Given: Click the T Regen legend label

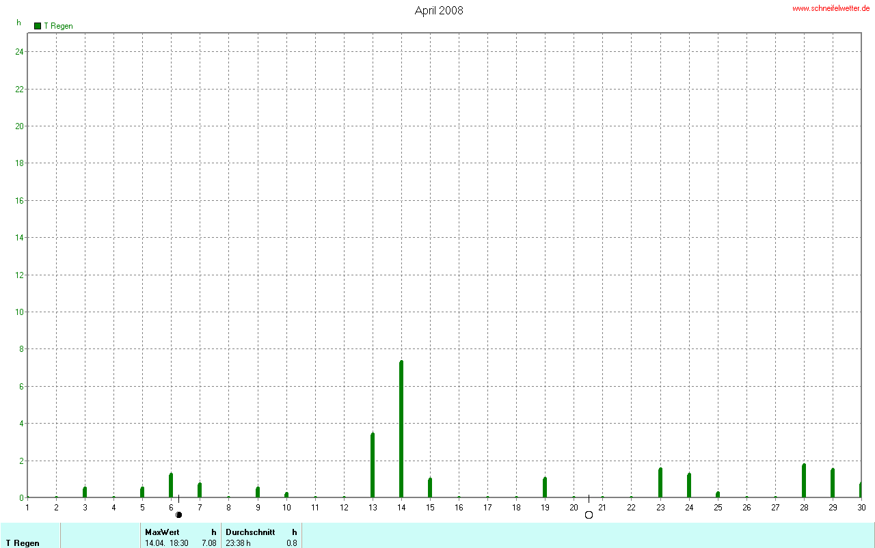Looking at the screenshot, I should click(58, 26).
